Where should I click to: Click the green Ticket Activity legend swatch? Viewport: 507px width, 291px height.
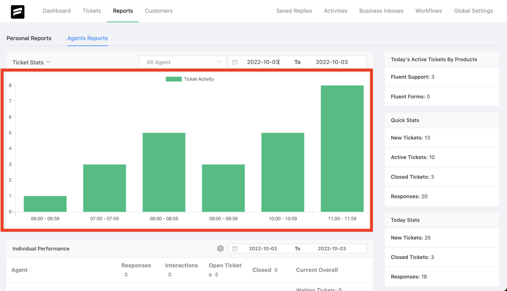point(174,79)
